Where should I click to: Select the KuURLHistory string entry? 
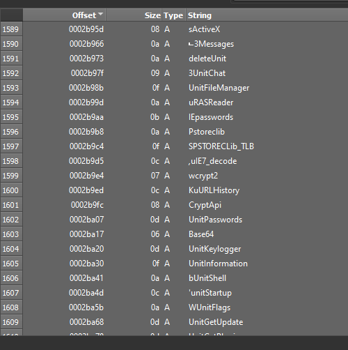coord(214,190)
